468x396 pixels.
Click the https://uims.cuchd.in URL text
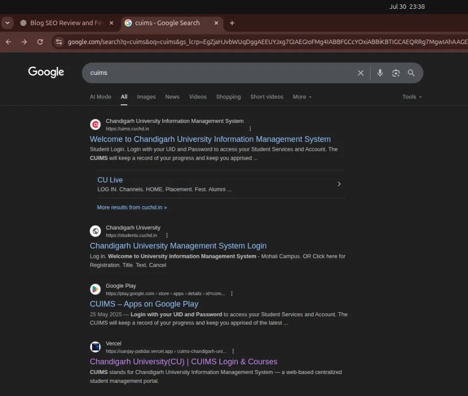click(x=127, y=129)
